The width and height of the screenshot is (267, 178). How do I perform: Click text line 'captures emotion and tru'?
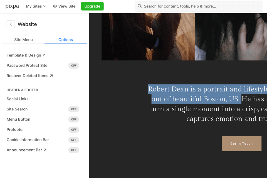tap(227, 119)
